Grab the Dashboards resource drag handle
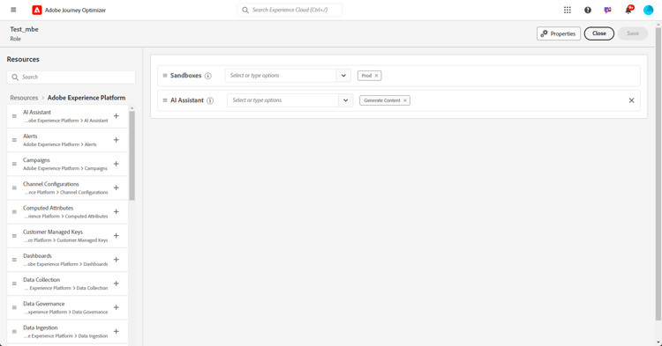Screen dimensions: 662x346 point(14,260)
